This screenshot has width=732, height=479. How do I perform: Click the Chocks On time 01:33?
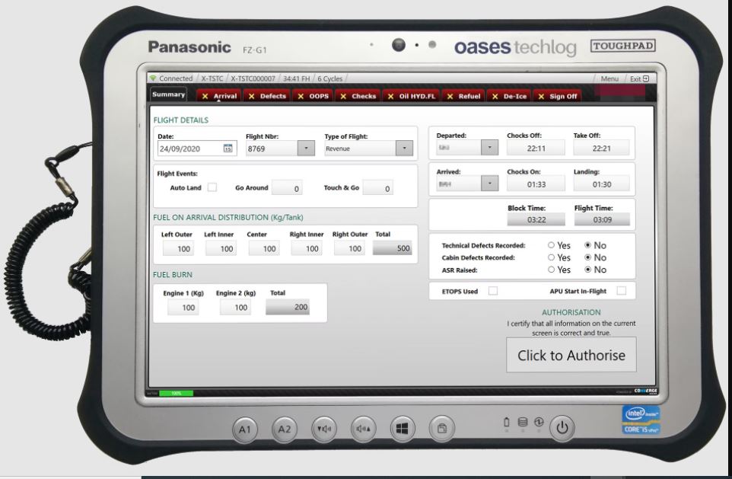[x=536, y=184]
